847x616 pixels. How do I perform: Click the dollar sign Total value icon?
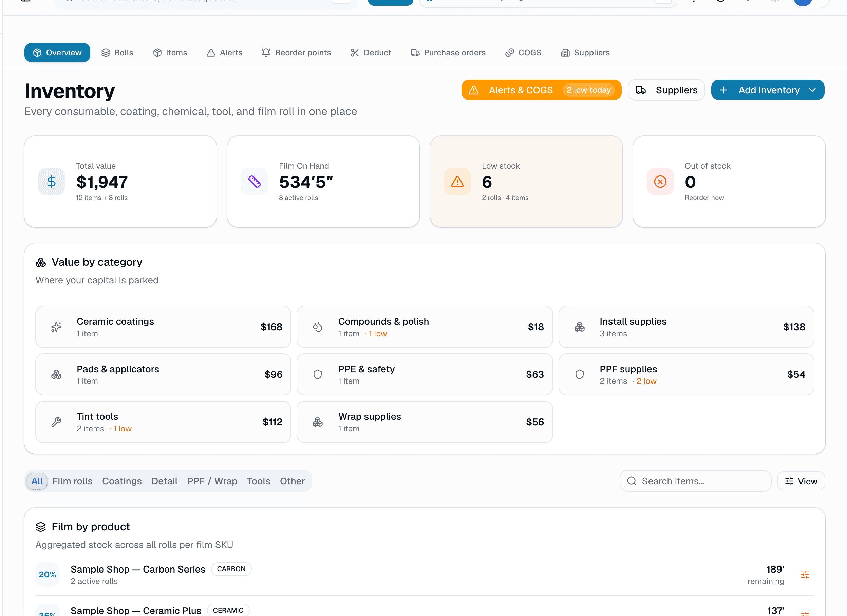[52, 182]
